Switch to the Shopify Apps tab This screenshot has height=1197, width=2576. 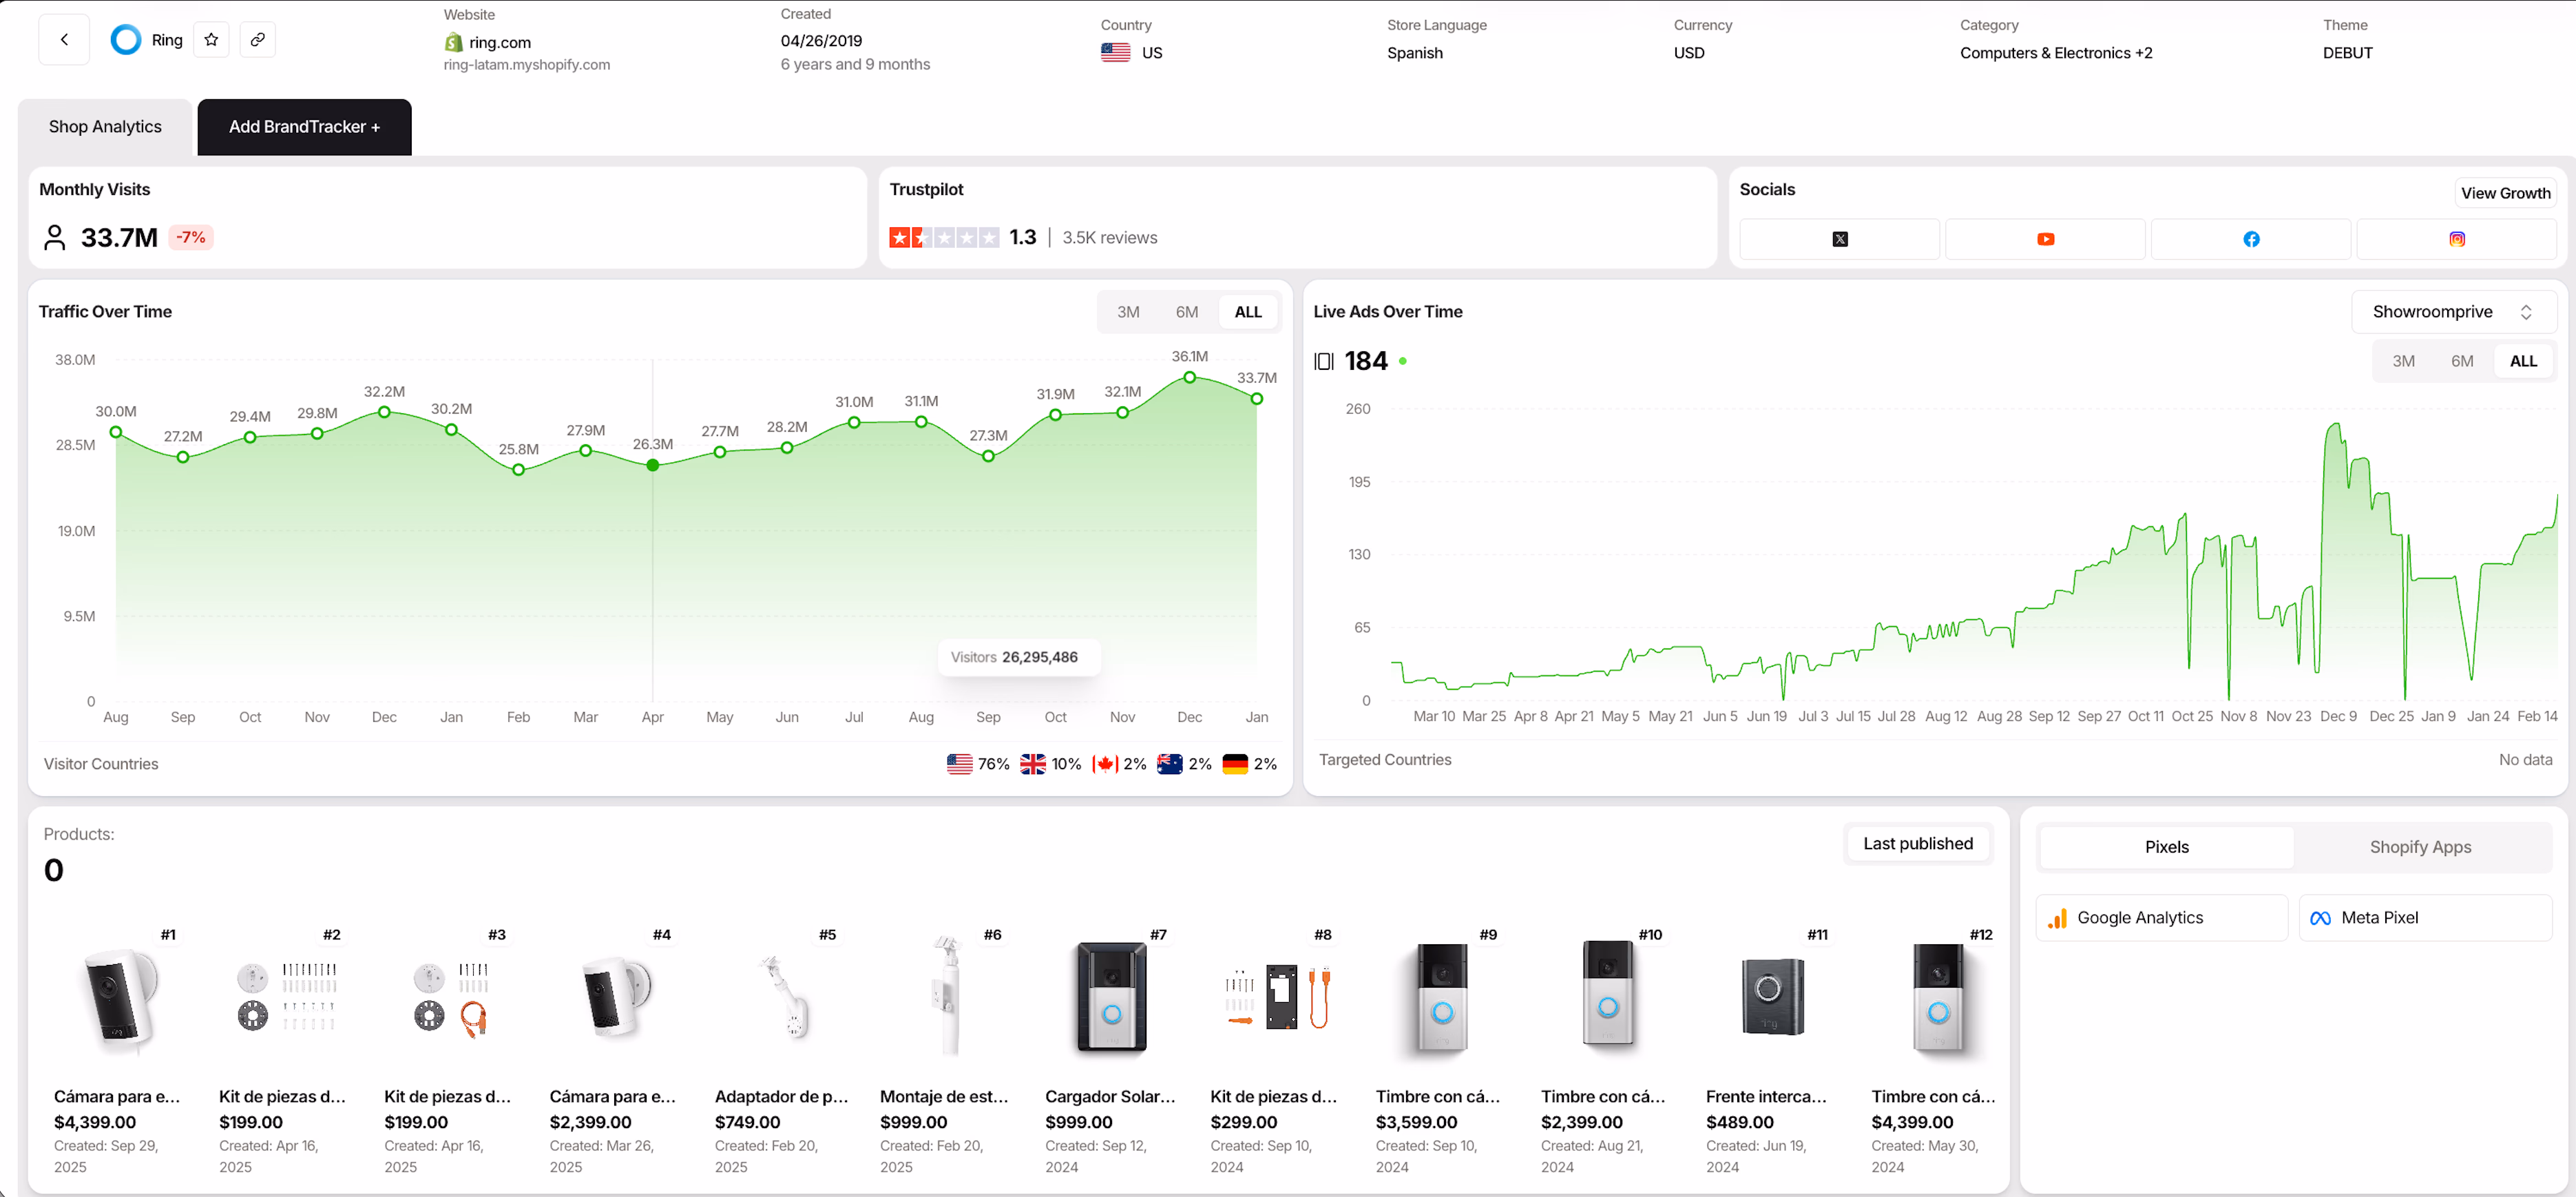[x=2420, y=846]
